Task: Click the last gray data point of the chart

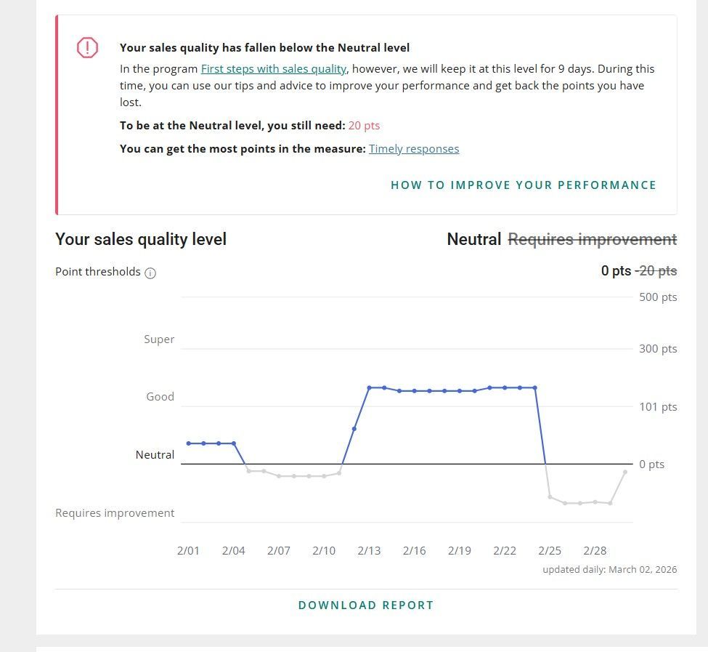Action: pos(625,472)
